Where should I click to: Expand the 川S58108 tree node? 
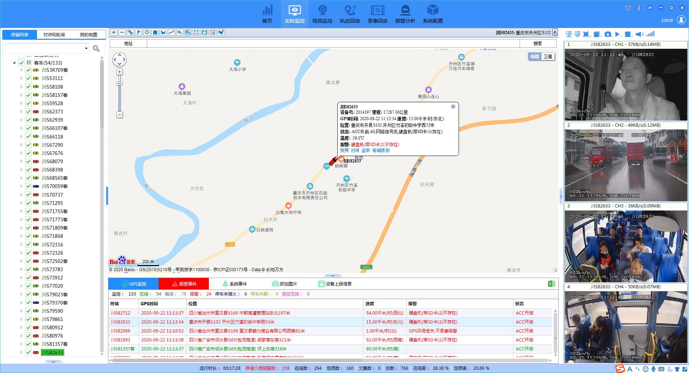pyautogui.click(x=21, y=87)
